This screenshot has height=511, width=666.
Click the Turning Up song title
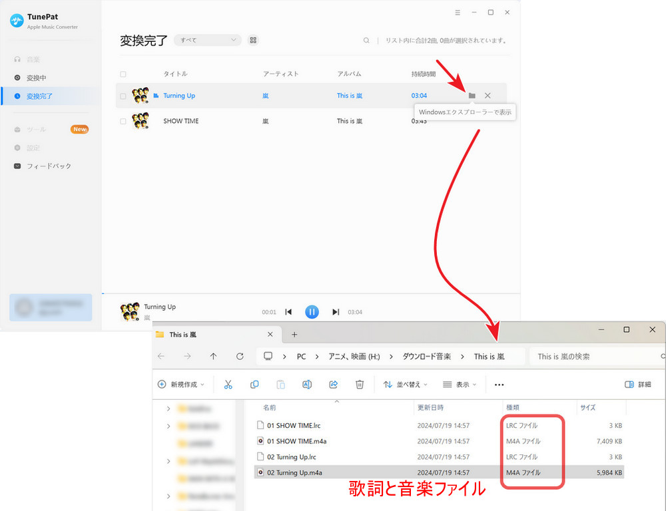(179, 96)
